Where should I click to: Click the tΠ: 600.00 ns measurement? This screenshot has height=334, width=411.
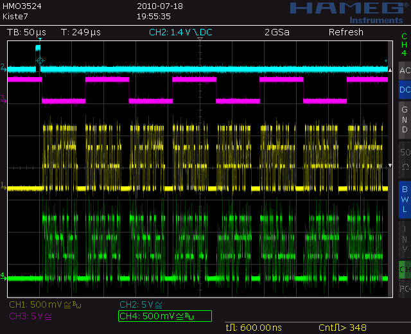(x=254, y=328)
